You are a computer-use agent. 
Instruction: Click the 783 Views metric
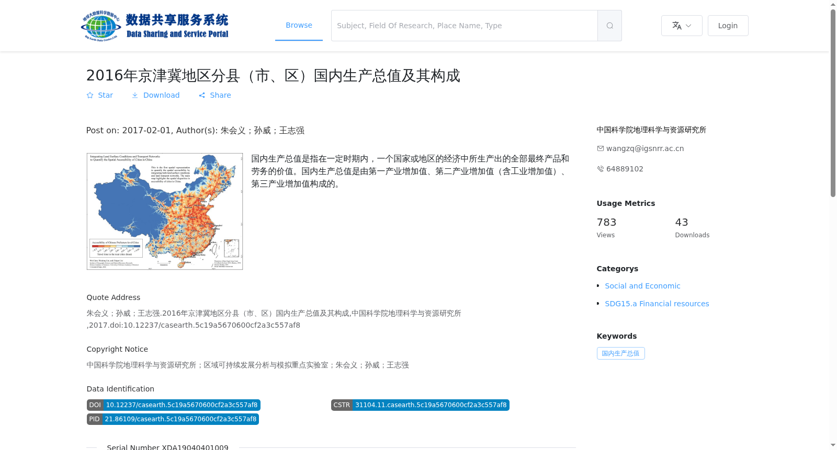[607, 228]
